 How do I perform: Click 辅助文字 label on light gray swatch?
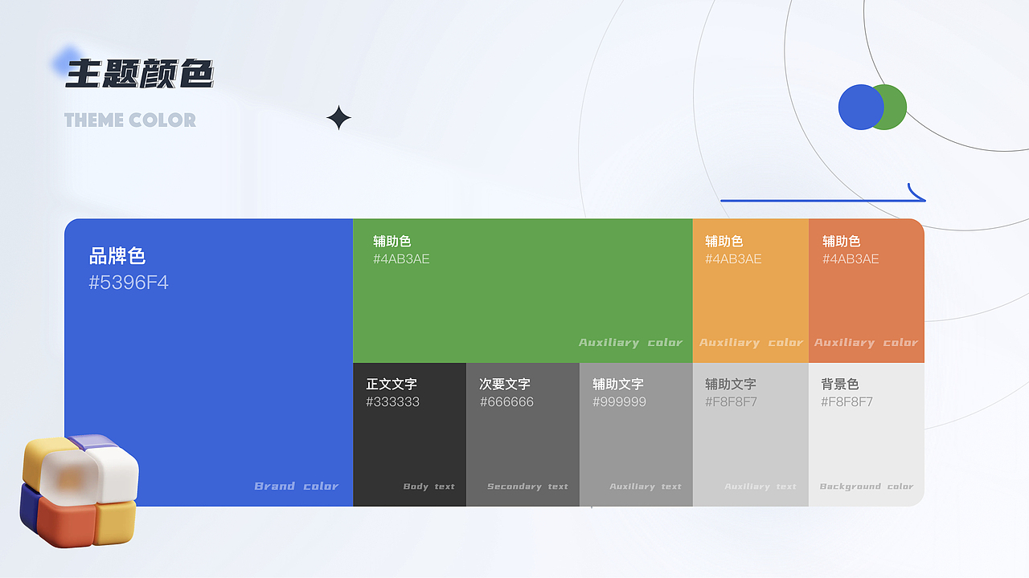coord(731,384)
